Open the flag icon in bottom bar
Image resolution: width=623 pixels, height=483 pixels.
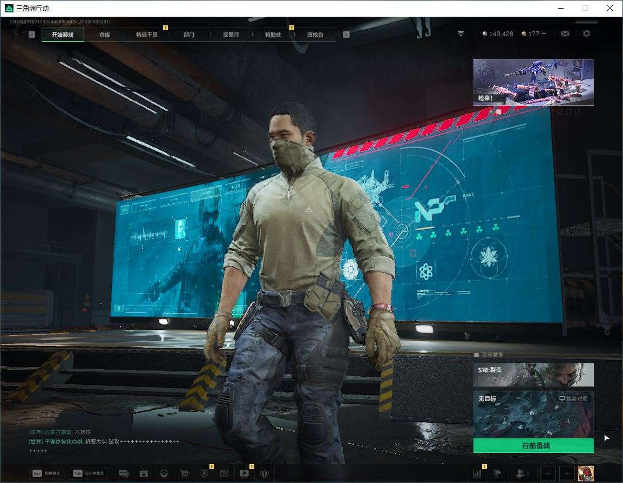[497, 473]
